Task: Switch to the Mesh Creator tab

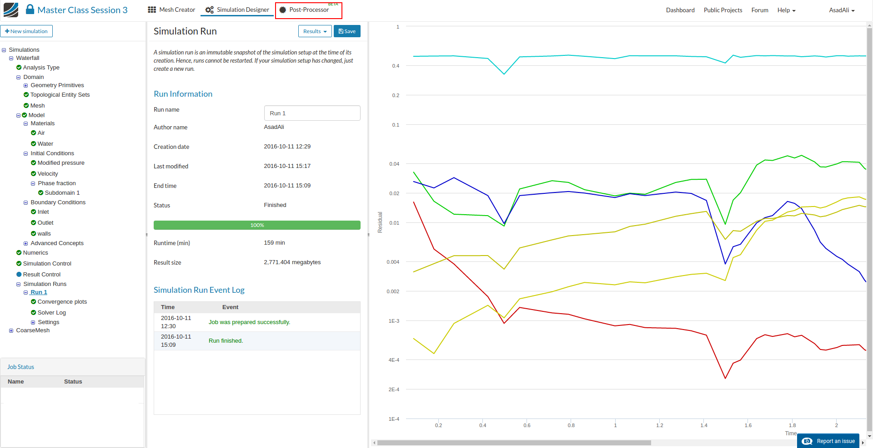Action: click(x=171, y=10)
